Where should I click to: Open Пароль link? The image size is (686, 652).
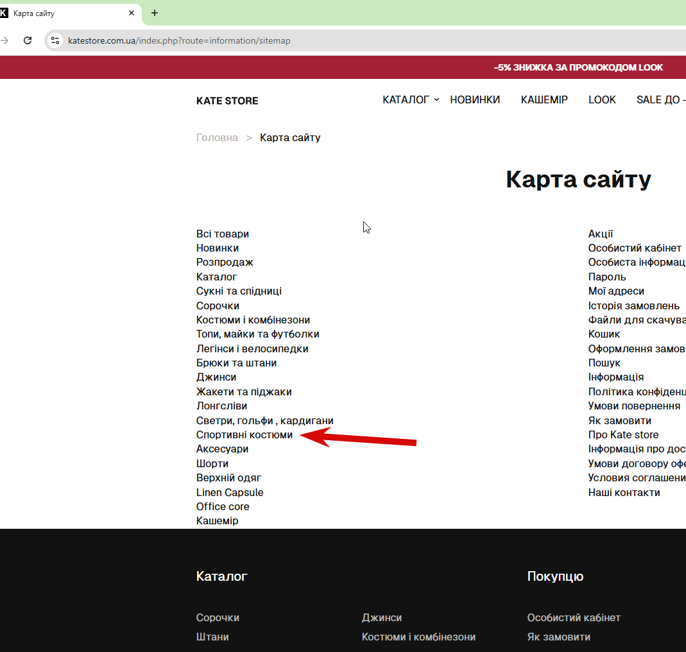607,277
